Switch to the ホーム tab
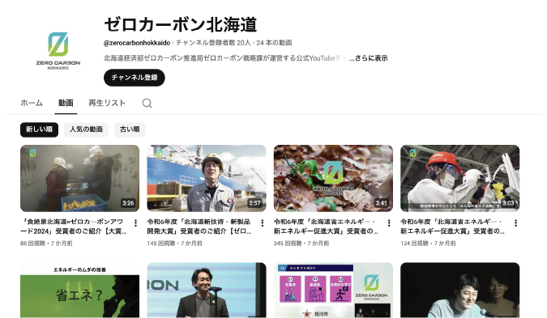The image size is (547, 318). coord(32,103)
